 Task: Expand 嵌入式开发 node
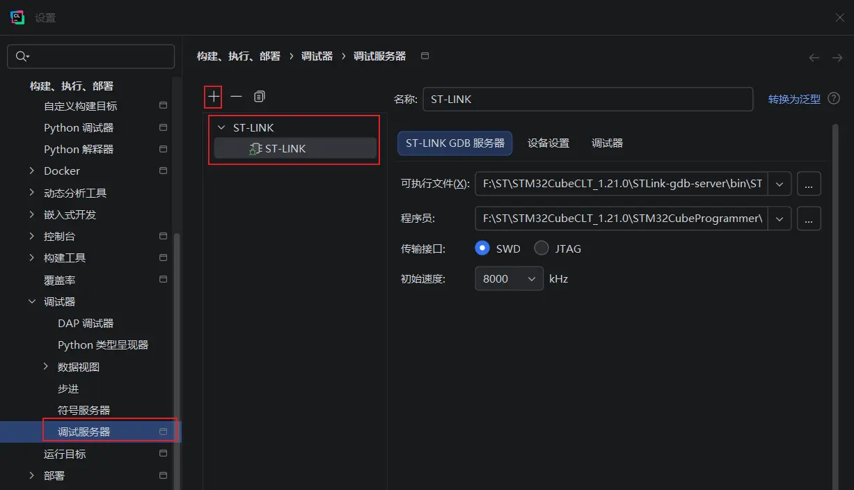pyautogui.click(x=31, y=214)
